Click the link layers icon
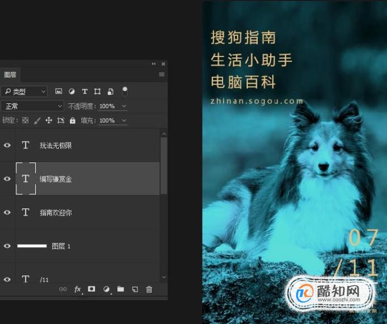This screenshot has height=324, width=387. [63, 289]
